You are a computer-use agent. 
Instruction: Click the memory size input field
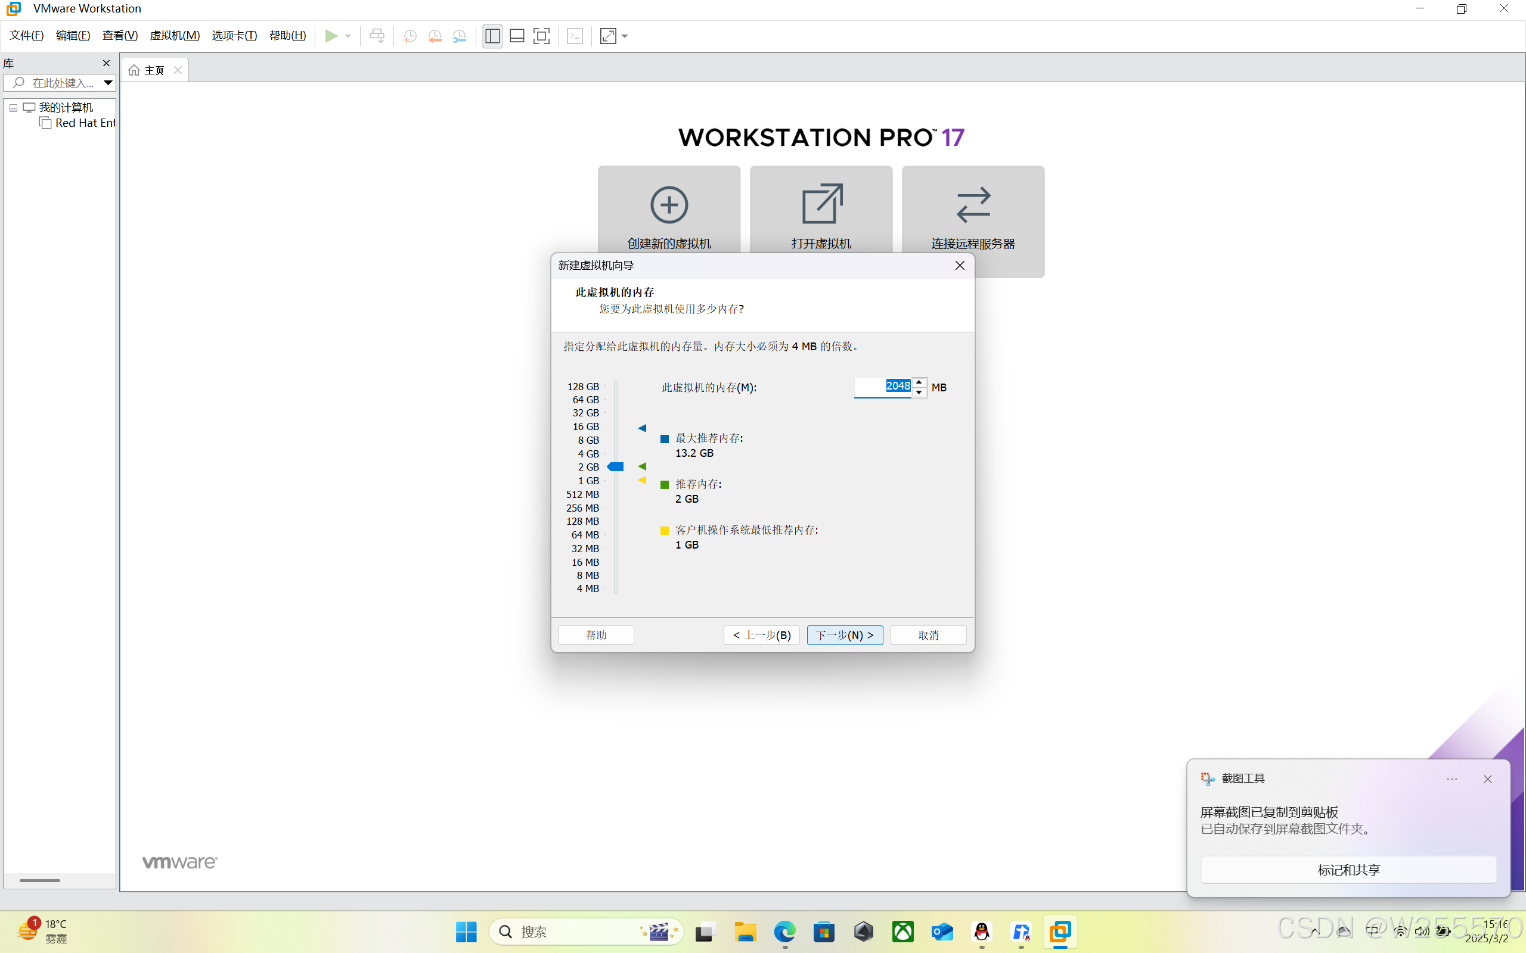[x=883, y=387]
